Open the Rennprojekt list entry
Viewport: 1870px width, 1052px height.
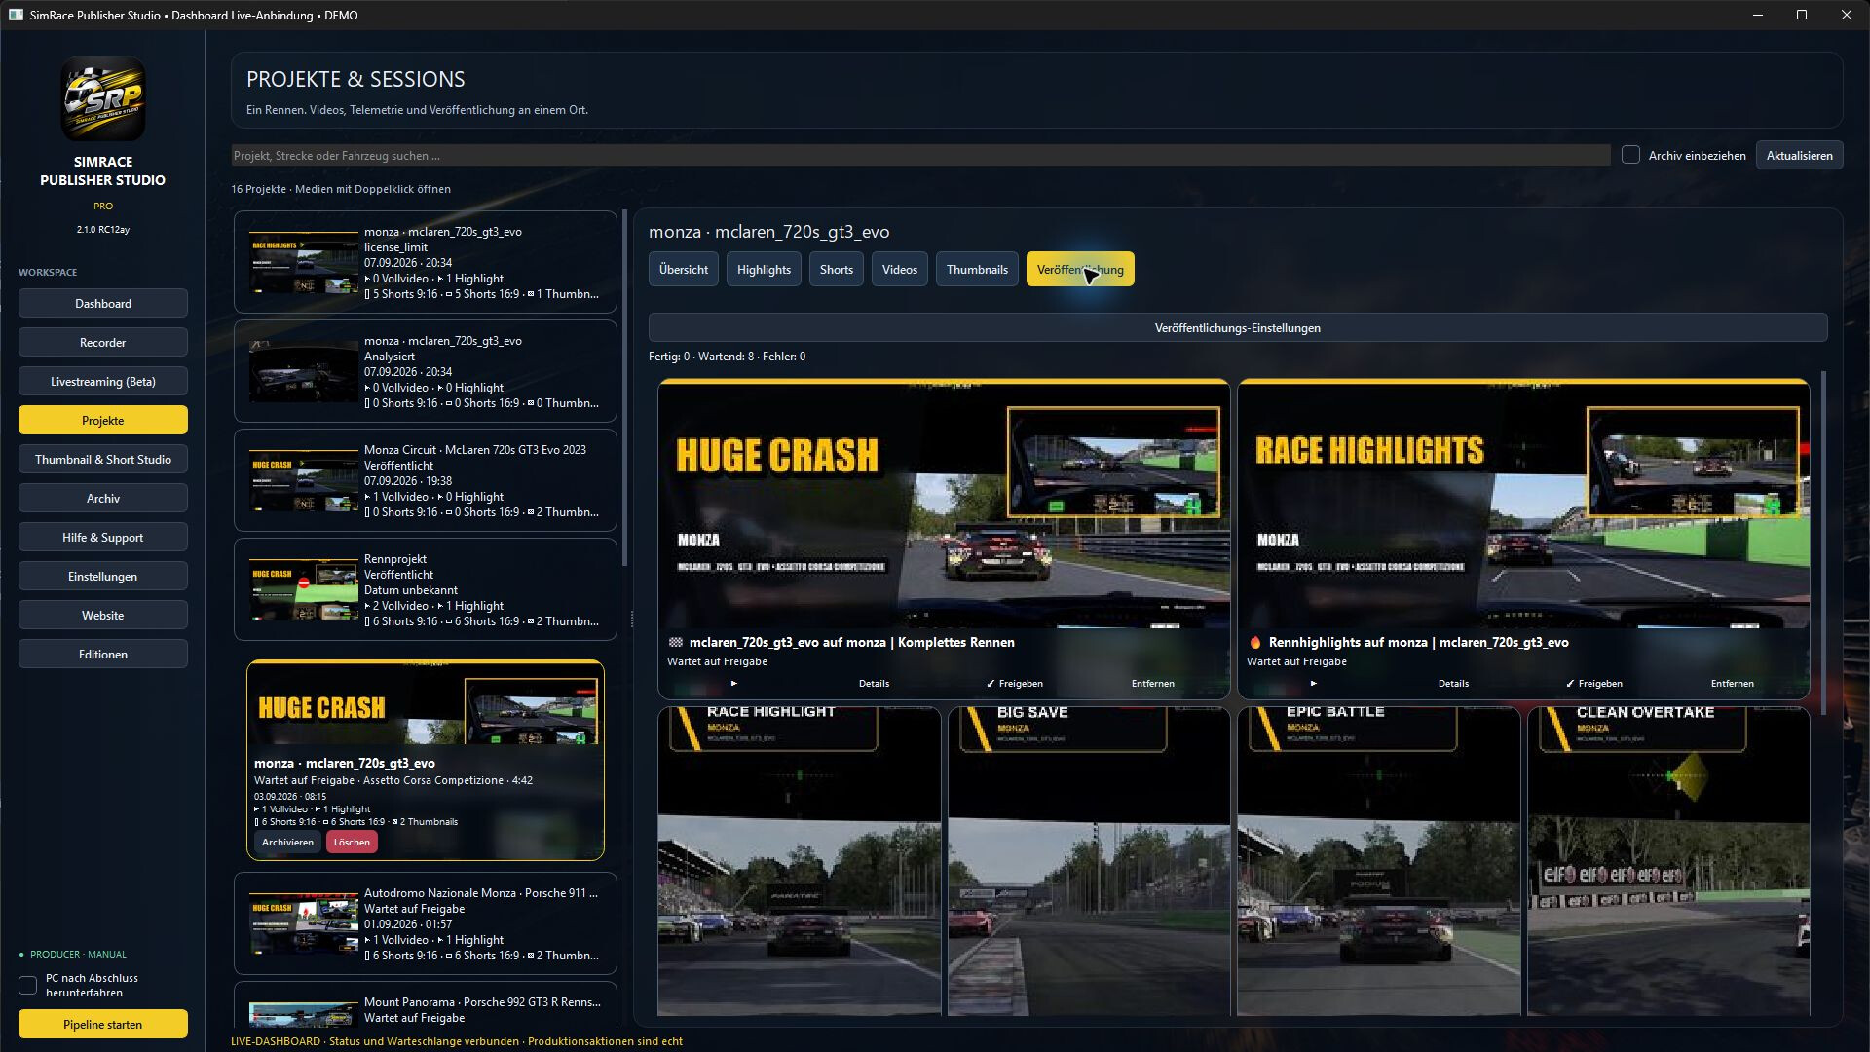pos(426,589)
